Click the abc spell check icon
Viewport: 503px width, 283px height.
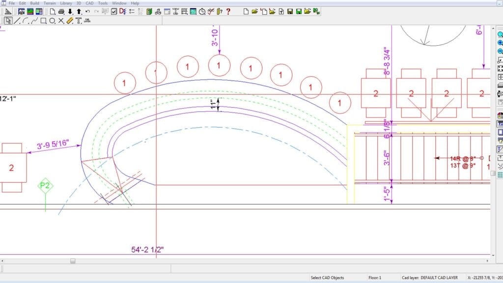click(x=211, y=12)
